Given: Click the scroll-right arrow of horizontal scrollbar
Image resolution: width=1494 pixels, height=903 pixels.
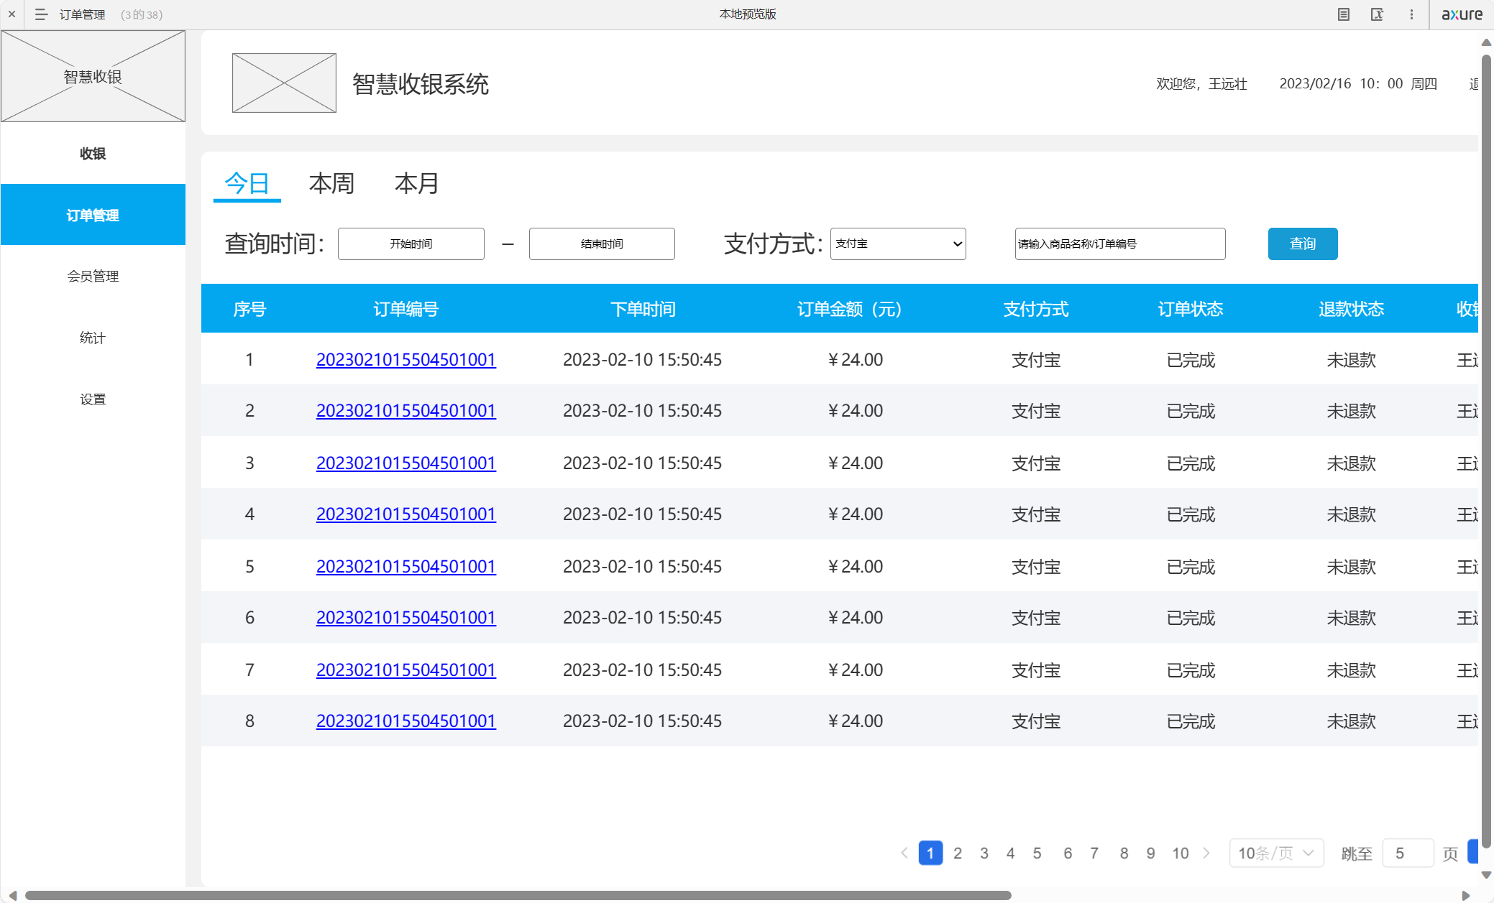Looking at the screenshot, I should pyautogui.click(x=1466, y=895).
